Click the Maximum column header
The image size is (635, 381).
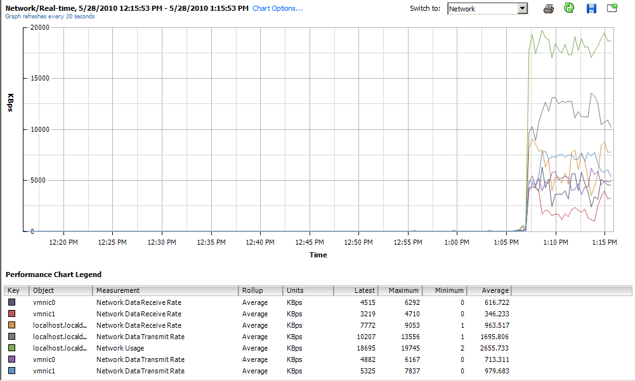click(x=400, y=291)
